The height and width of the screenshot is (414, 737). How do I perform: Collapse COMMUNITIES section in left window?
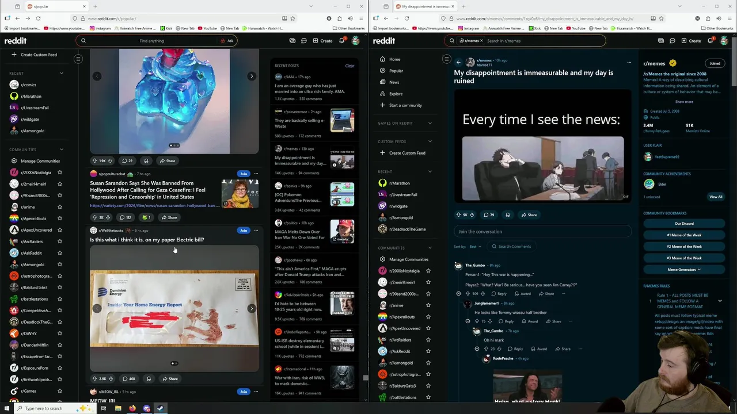pos(61,149)
